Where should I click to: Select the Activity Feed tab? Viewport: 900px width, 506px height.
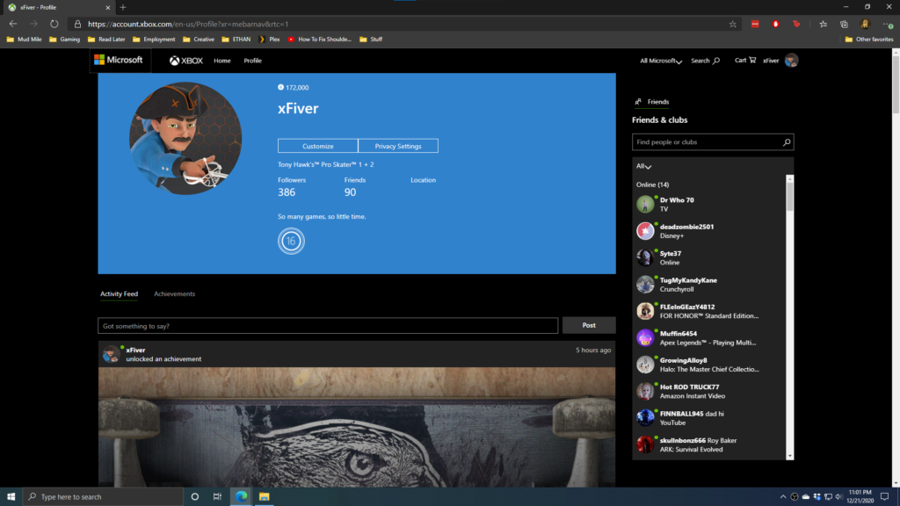119,294
